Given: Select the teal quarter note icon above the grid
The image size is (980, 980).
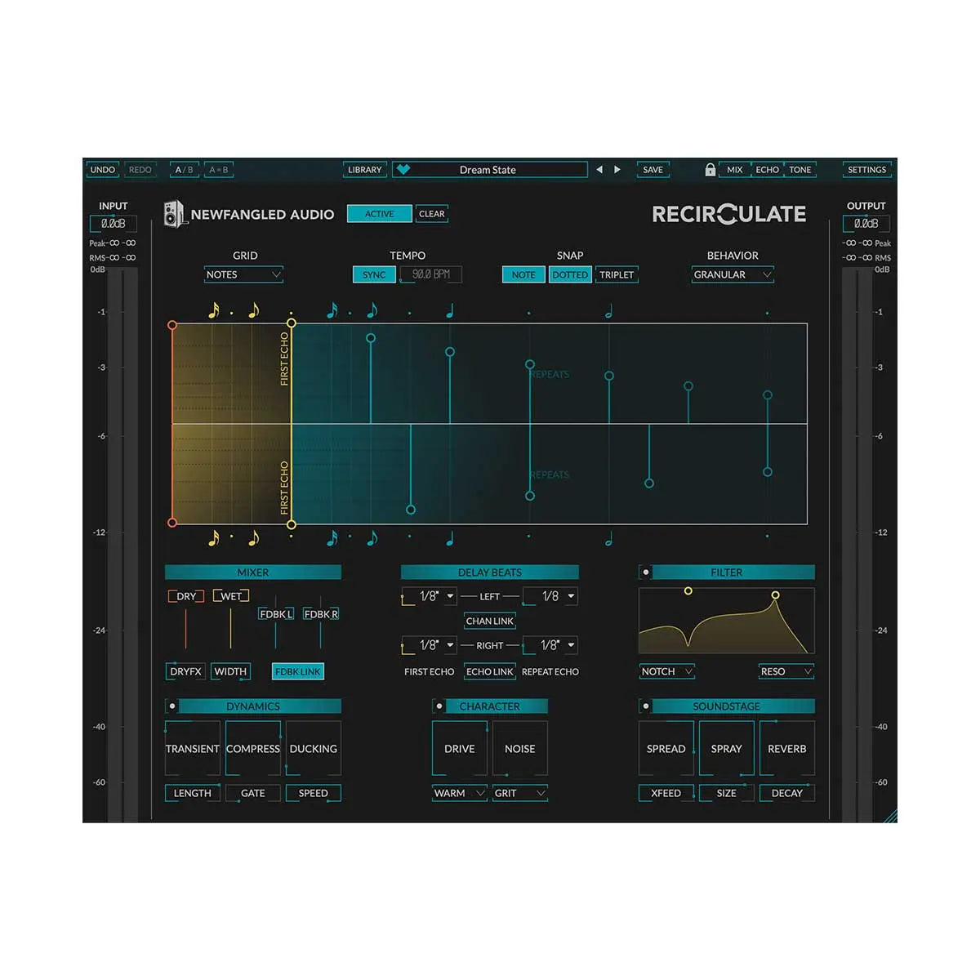Looking at the screenshot, I should pyautogui.click(x=449, y=310).
